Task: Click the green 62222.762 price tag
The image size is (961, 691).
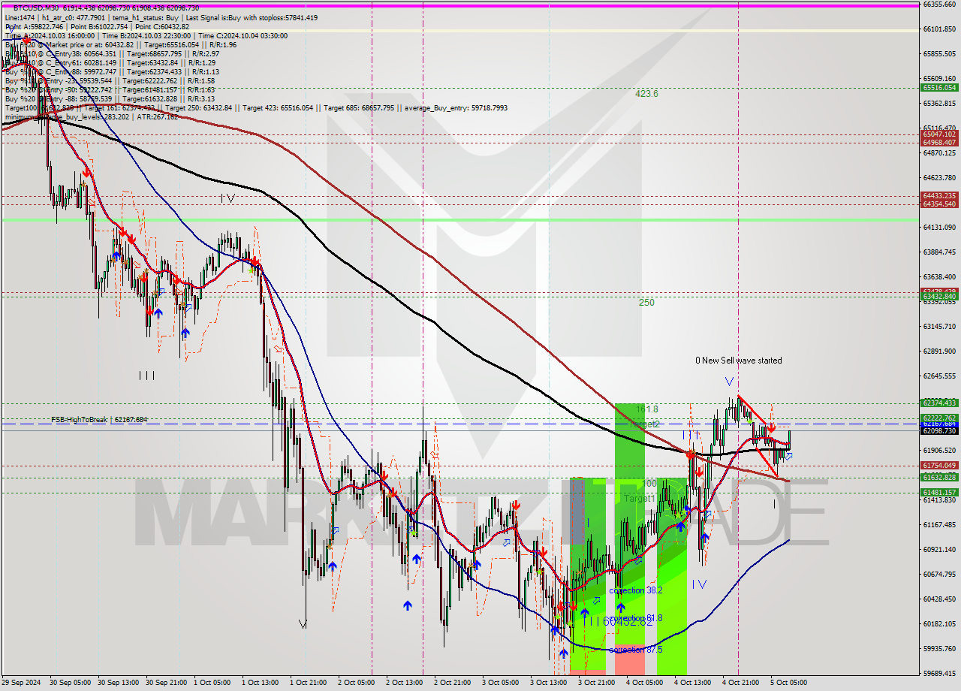Action: click(x=939, y=418)
